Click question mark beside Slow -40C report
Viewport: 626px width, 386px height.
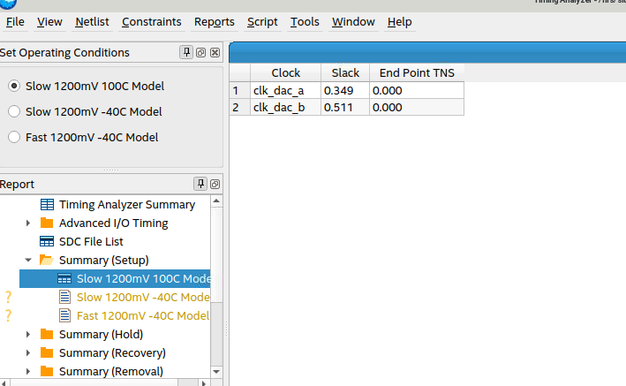8,297
